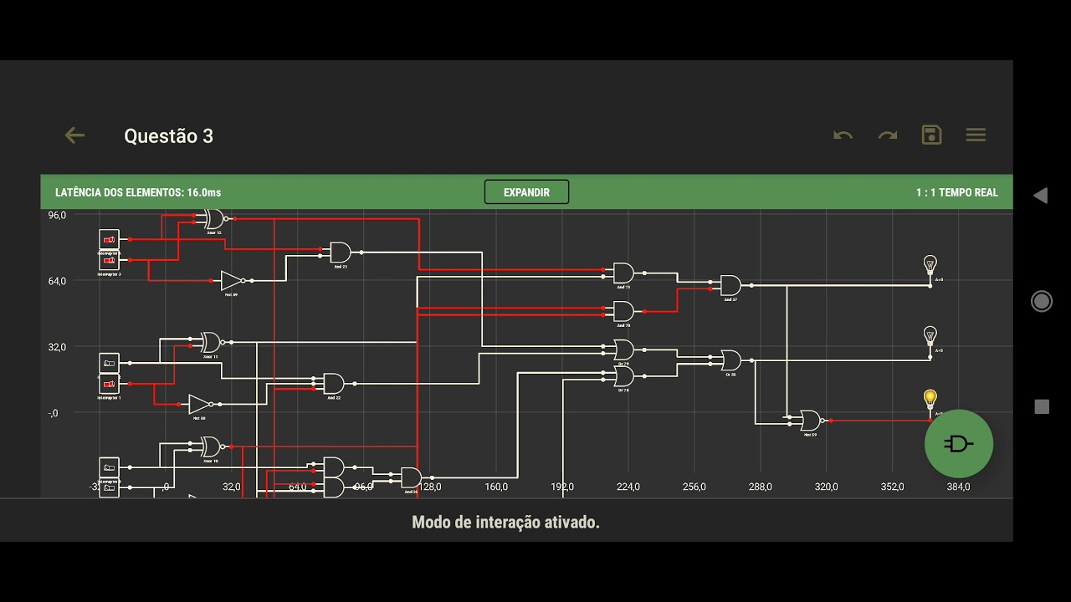The width and height of the screenshot is (1071, 602).
Task: Toggle the Interruptor 3 switch
Action: pyautogui.click(x=109, y=260)
